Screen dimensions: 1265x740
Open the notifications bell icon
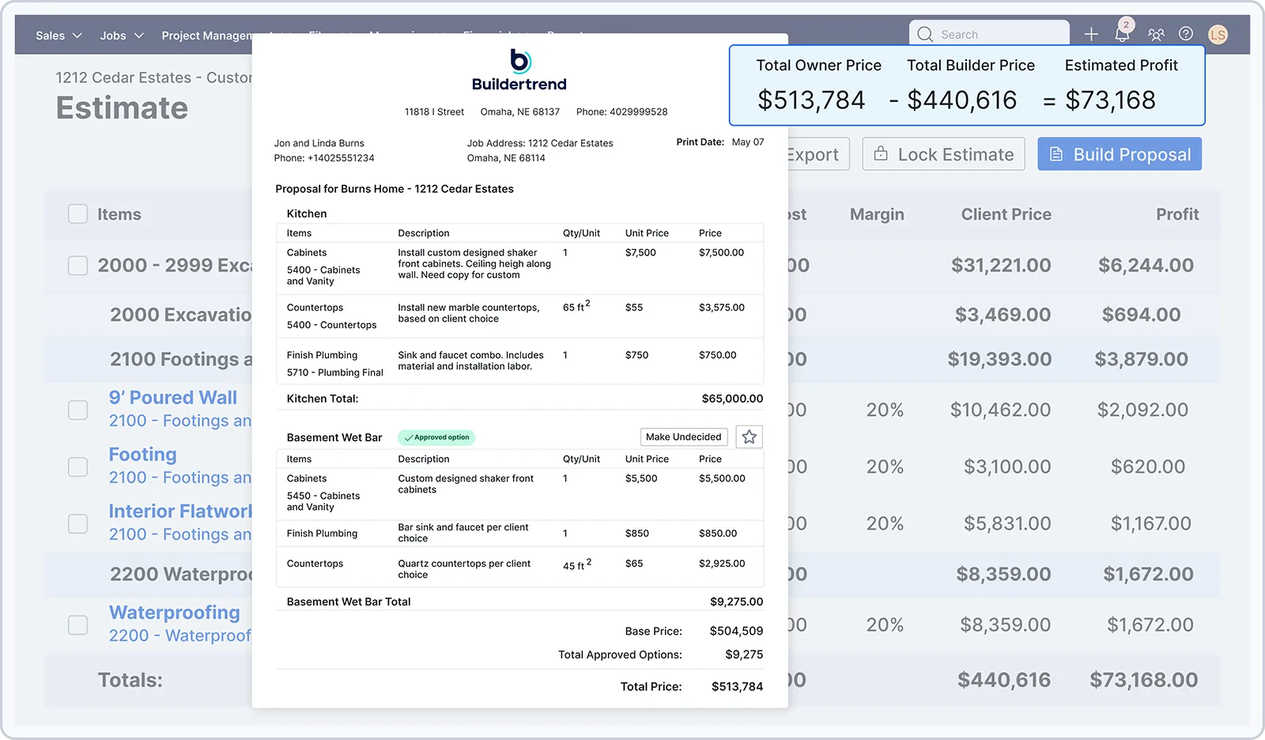(1122, 34)
